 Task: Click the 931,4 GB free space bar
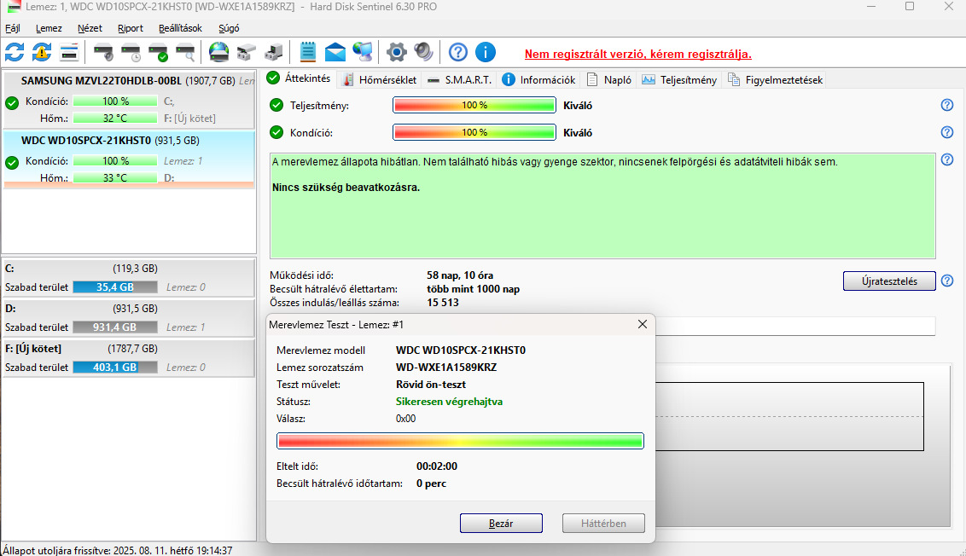point(115,327)
